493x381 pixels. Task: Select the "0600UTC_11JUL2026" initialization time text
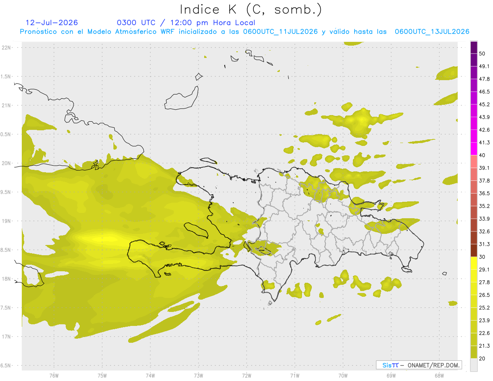coord(281,32)
